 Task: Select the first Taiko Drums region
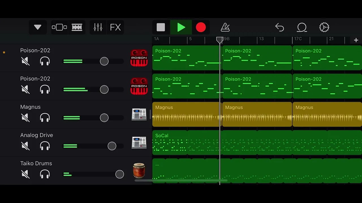point(159,171)
